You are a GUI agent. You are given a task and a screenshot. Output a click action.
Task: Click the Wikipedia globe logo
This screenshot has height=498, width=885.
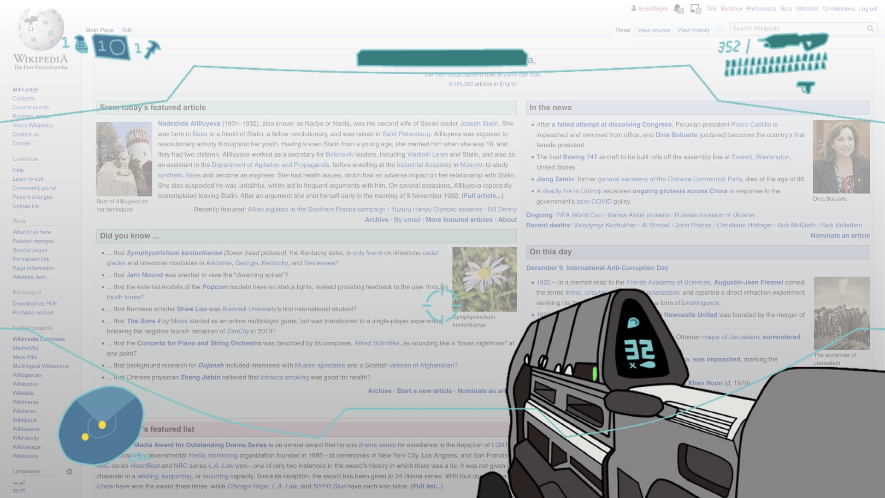click(x=41, y=30)
